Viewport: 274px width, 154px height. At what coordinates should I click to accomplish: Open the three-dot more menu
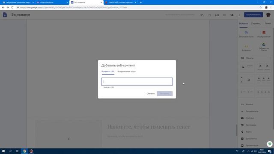[x=239, y=15]
